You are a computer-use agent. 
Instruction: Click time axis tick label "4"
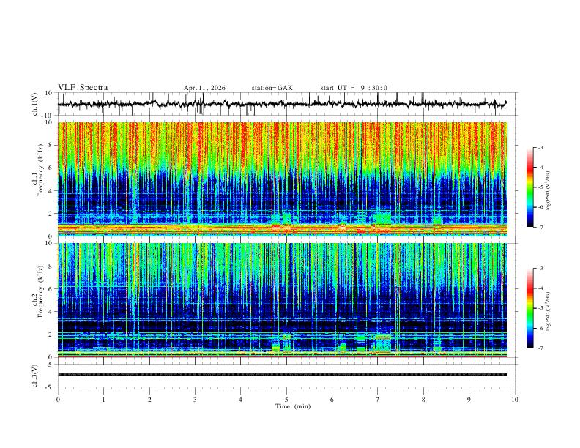[240, 400]
